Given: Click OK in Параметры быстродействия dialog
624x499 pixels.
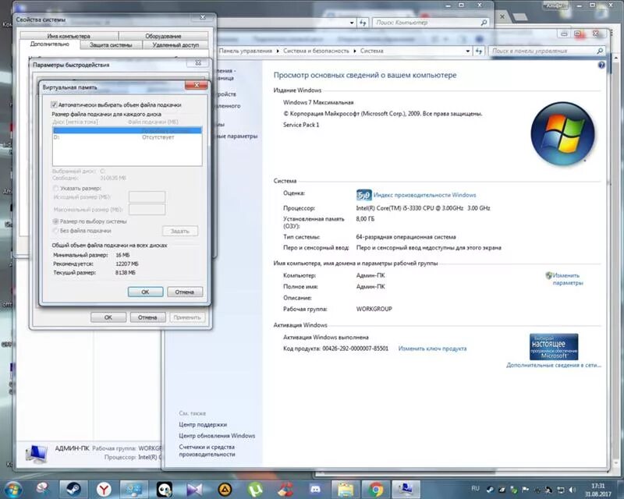Looking at the screenshot, I should click(x=108, y=317).
